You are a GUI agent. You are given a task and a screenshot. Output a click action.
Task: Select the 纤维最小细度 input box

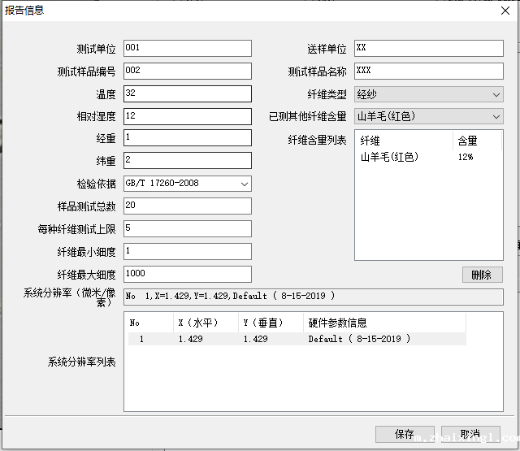pyautogui.click(x=187, y=252)
